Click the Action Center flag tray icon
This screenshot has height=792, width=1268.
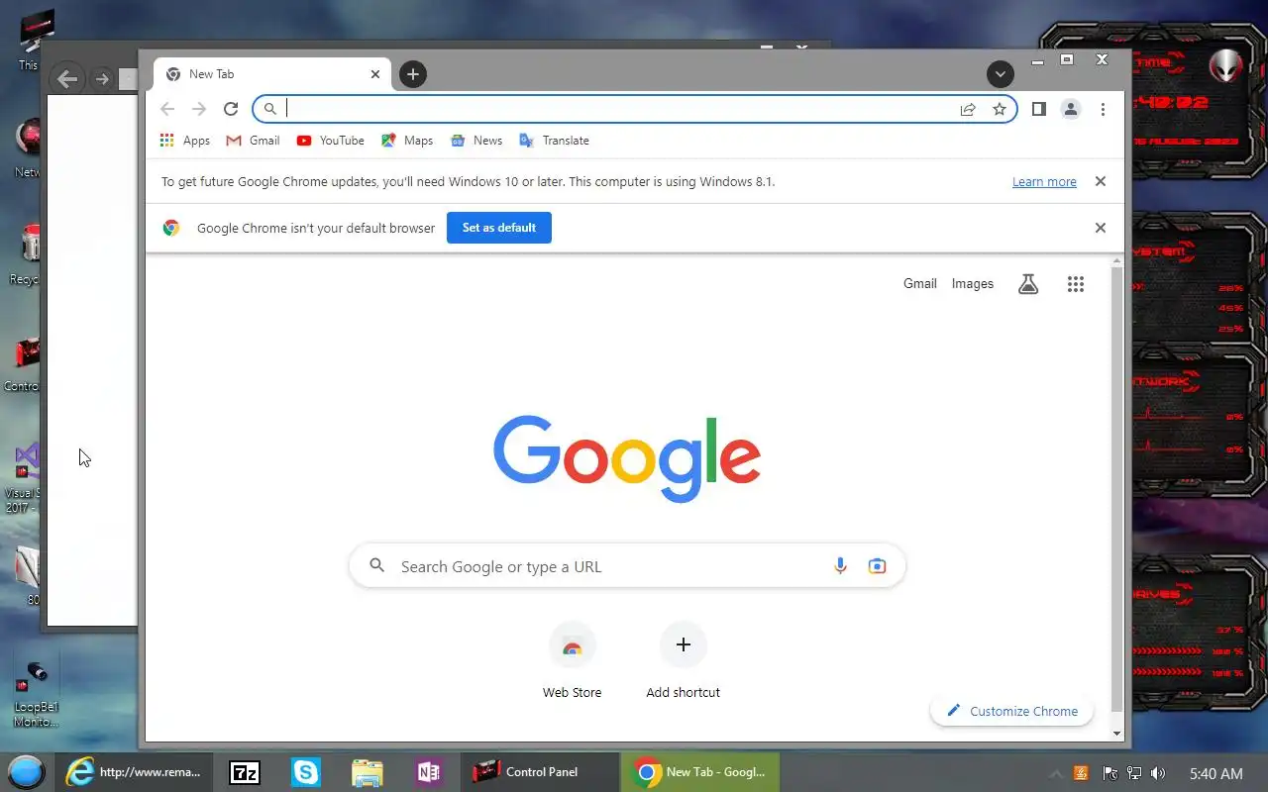(x=1109, y=773)
